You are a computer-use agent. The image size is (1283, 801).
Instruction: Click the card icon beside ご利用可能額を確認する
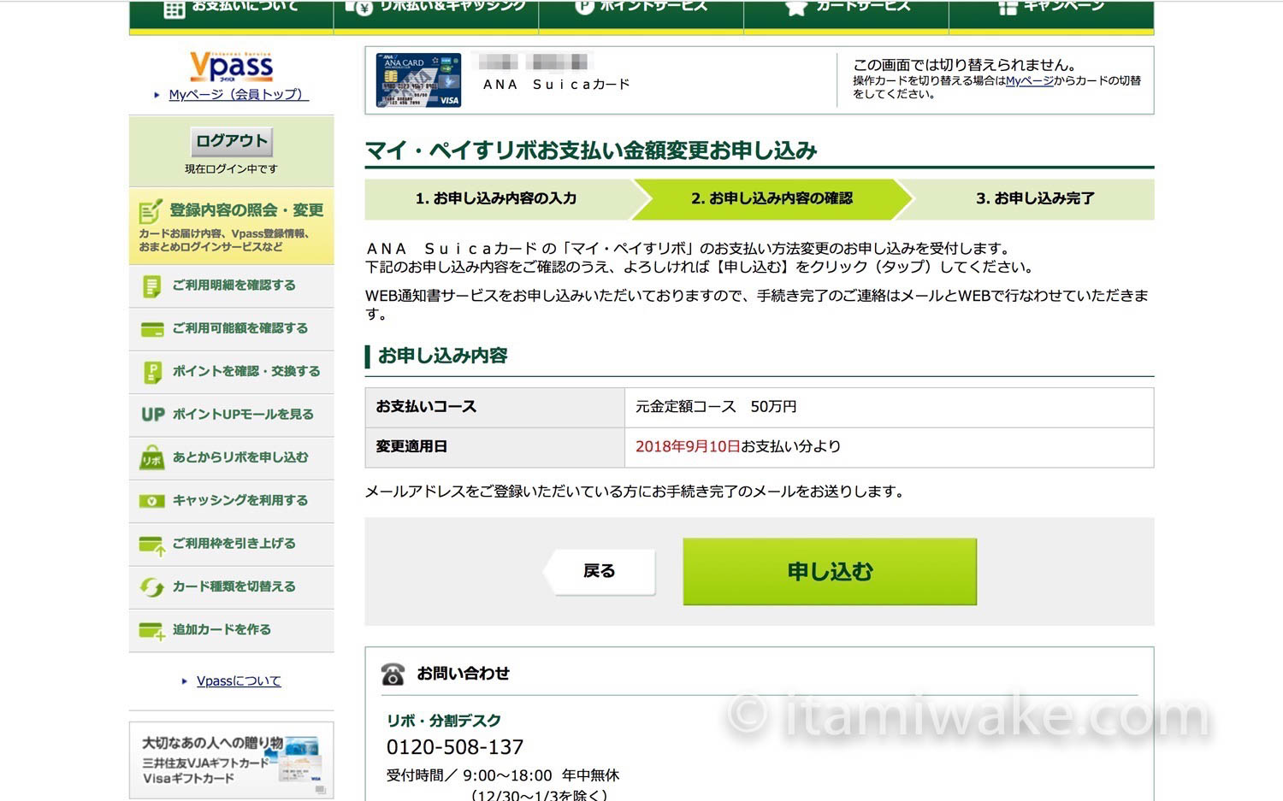151,329
